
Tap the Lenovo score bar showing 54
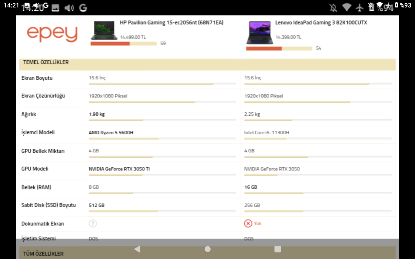[x=279, y=49]
